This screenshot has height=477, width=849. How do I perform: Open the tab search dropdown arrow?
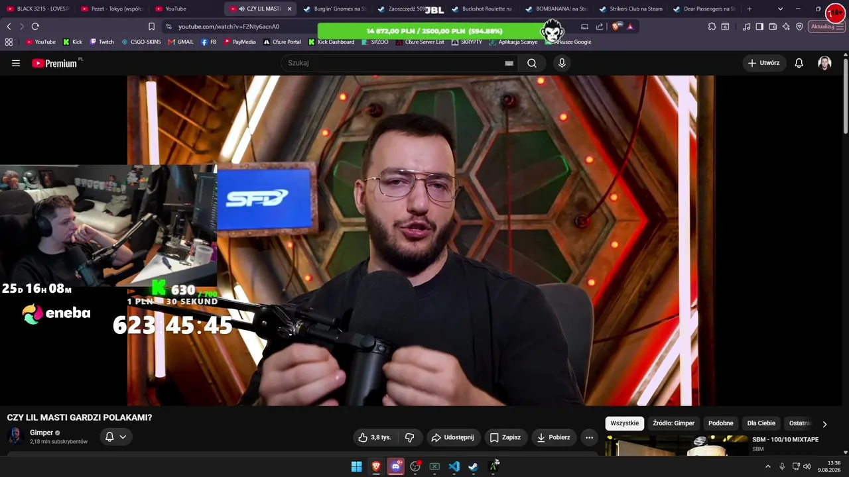coord(780,9)
